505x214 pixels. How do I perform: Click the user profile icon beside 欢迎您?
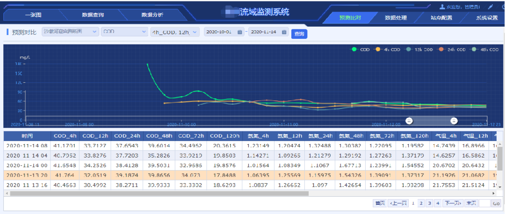click(442, 7)
